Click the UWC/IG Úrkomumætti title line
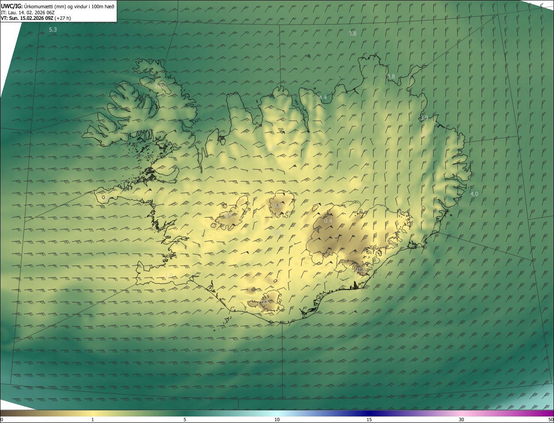Image resolution: width=554 pixels, height=423 pixels. [58, 6]
